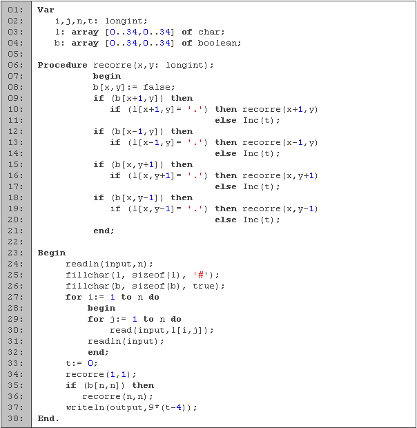The width and height of the screenshot is (417, 428).
Task: Click the red '#' character literal
Action: pyautogui.click(x=201, y=275)
